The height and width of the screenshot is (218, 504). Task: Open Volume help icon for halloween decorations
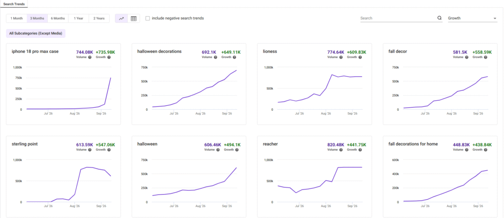[216, 57]
